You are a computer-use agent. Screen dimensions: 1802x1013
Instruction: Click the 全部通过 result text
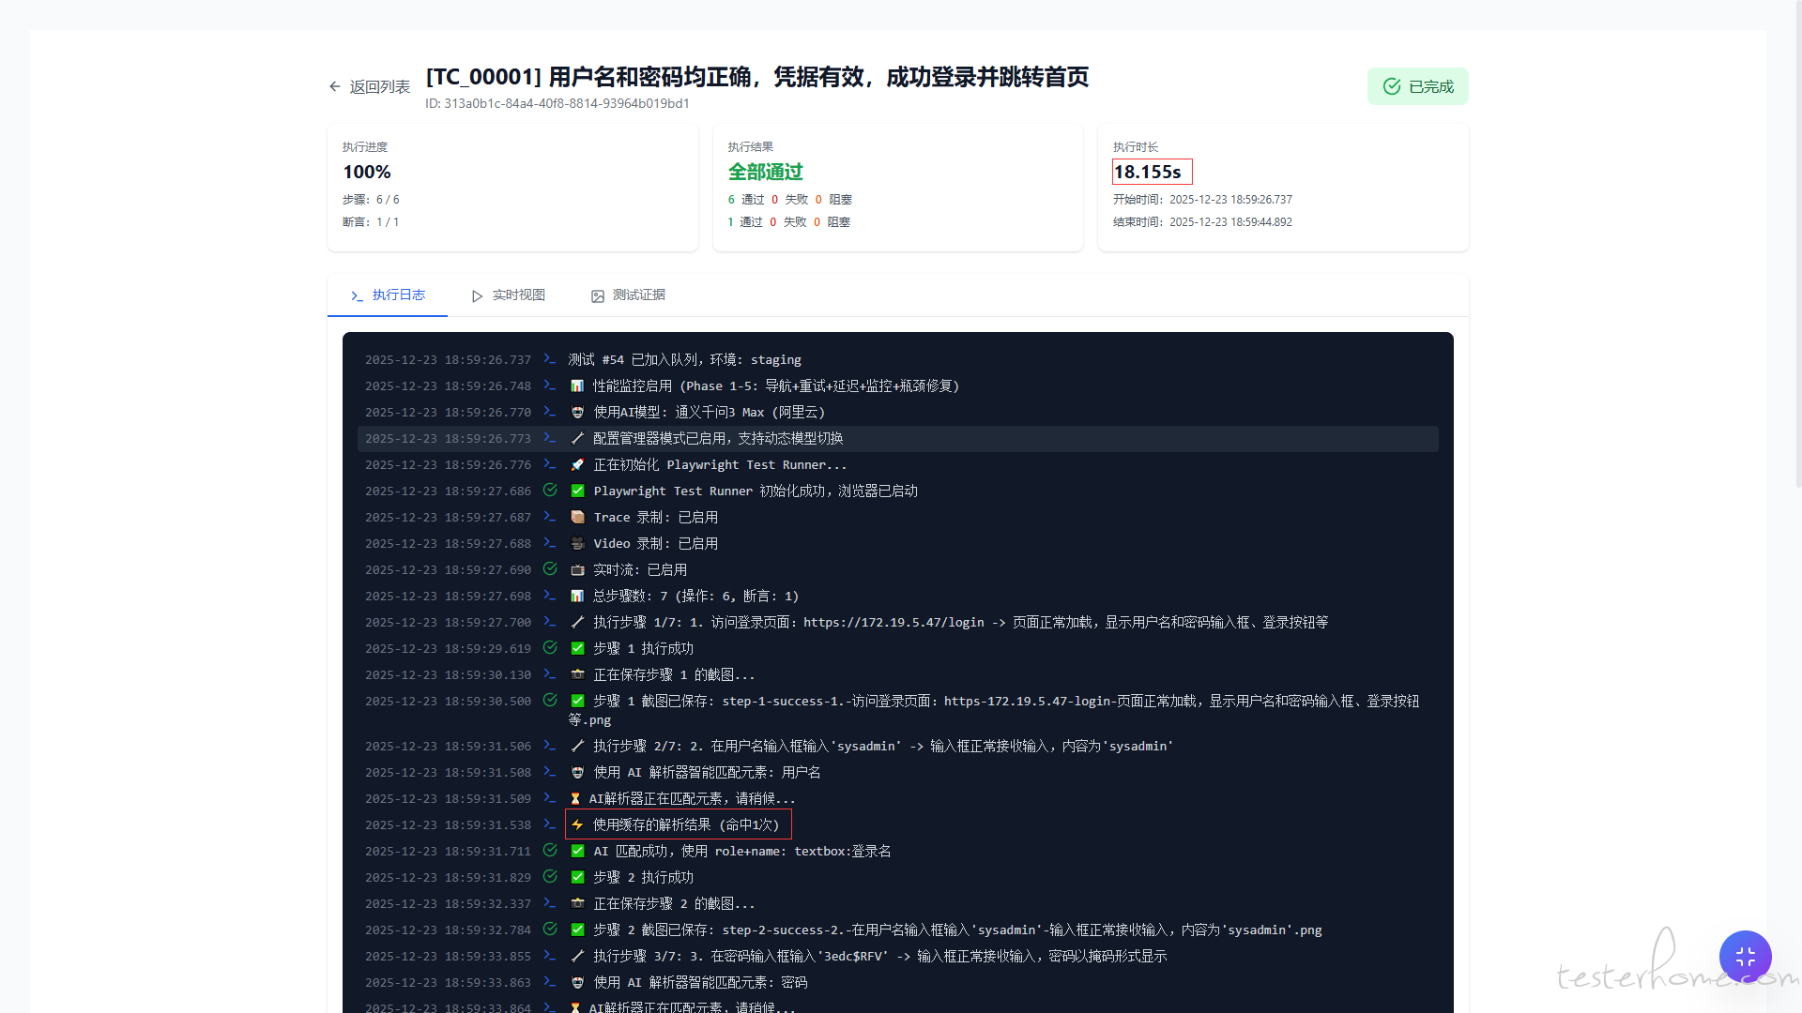(765, 172)
